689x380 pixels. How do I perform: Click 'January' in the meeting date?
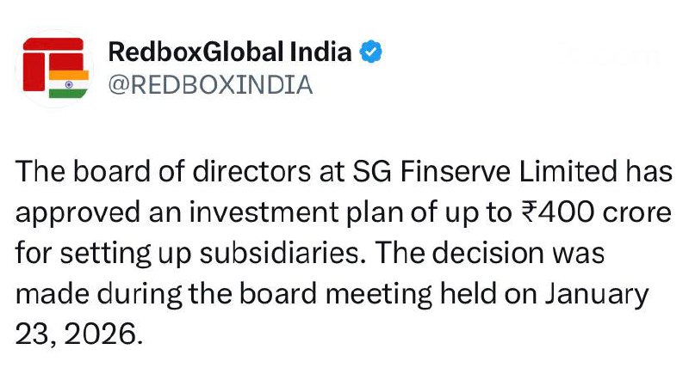(597, 295)
